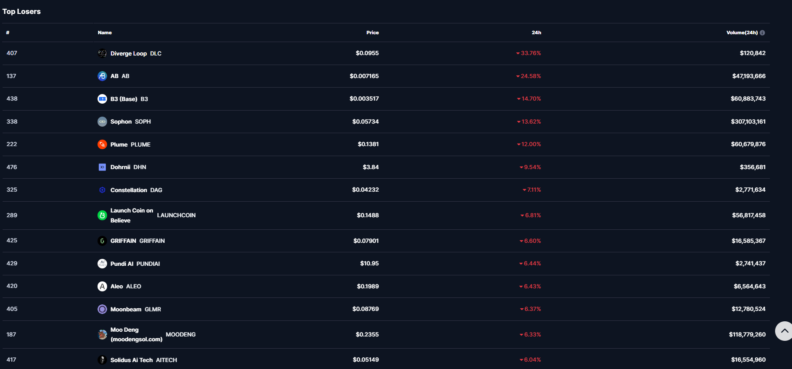Sort by the Volume(24h) column header
This screenshot has height=369, width=792.
pyautogui.click(x=742, y=33)
